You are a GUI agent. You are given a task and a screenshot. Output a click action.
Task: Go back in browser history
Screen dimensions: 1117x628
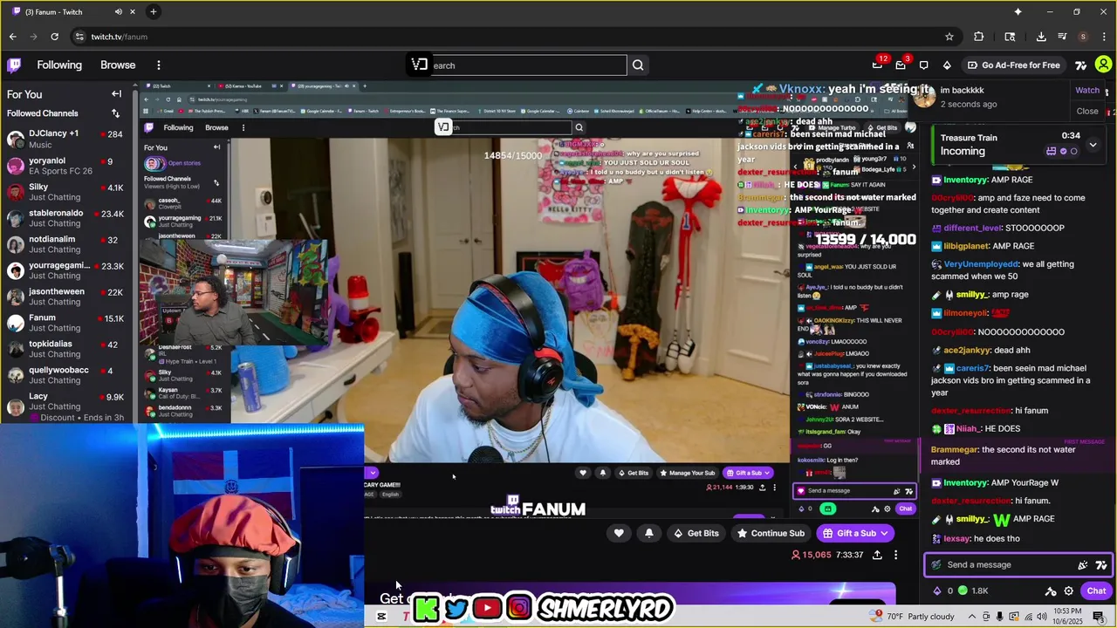(x=12, y=37)
